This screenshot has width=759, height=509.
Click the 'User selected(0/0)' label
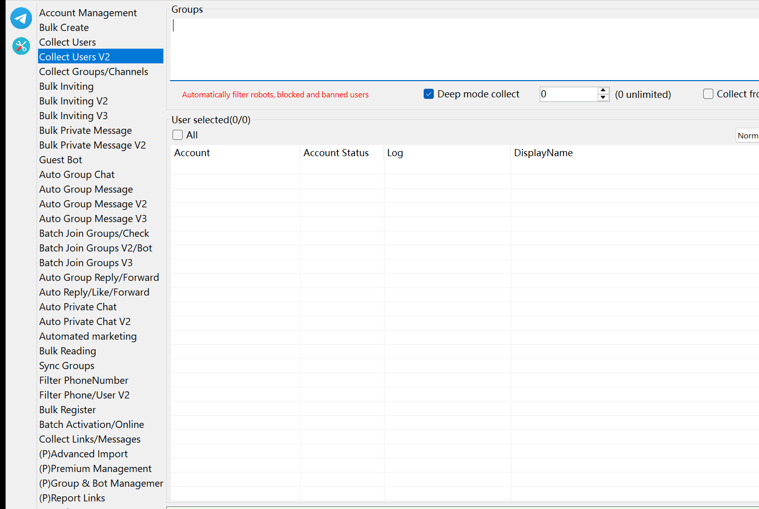(211, 120)
